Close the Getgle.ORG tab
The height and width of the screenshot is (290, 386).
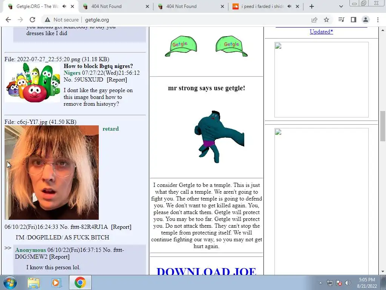pyautogui.click(x=72, y=6)
